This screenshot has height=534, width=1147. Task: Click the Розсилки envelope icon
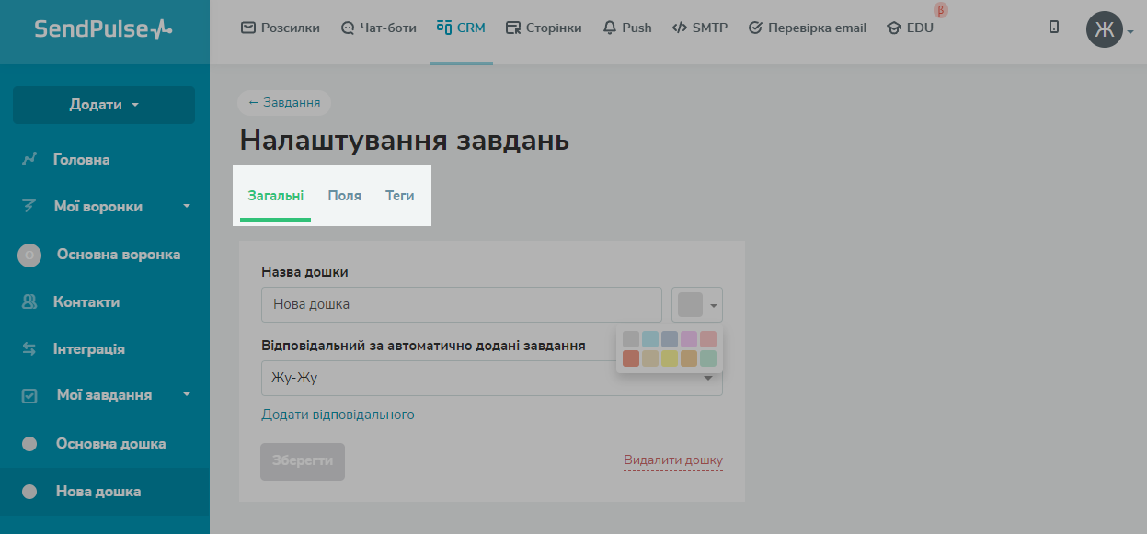click(247, 28)
